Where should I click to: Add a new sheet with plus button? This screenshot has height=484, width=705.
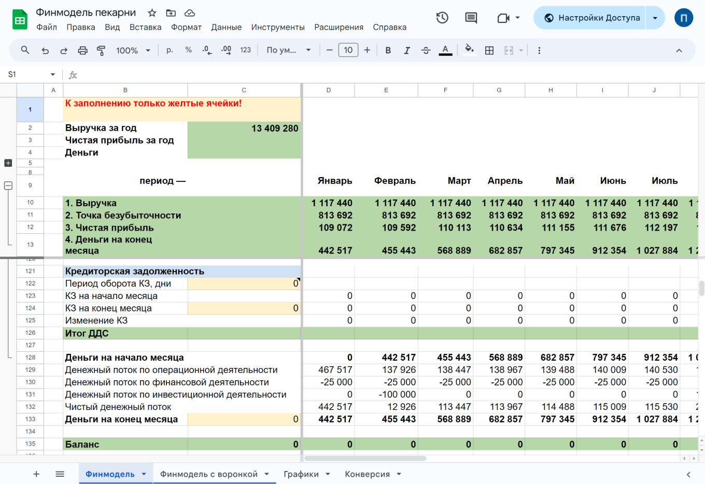(x=36, y=474)
